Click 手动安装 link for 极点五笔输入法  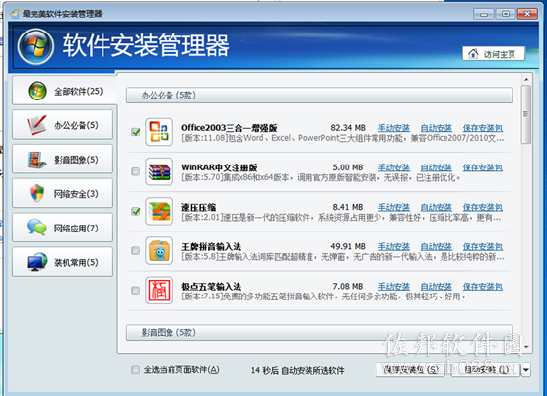tap(394, 287)
